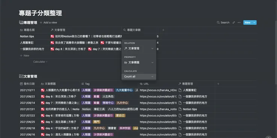Click the day 7｜哭到精疲力盡之後 article title cell
Image resolution: width=277 pixels, height=138 pixels.
tap(60, 103)
